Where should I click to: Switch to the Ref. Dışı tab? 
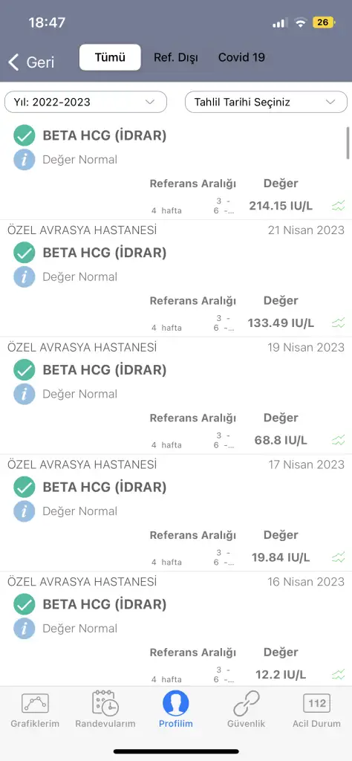pos(176,57)
